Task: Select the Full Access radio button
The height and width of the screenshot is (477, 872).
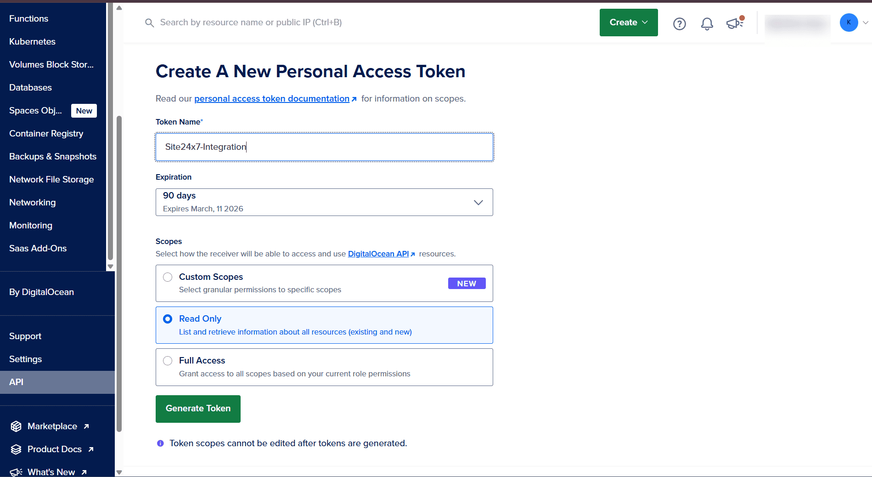Action: click(x=168, y=361)
